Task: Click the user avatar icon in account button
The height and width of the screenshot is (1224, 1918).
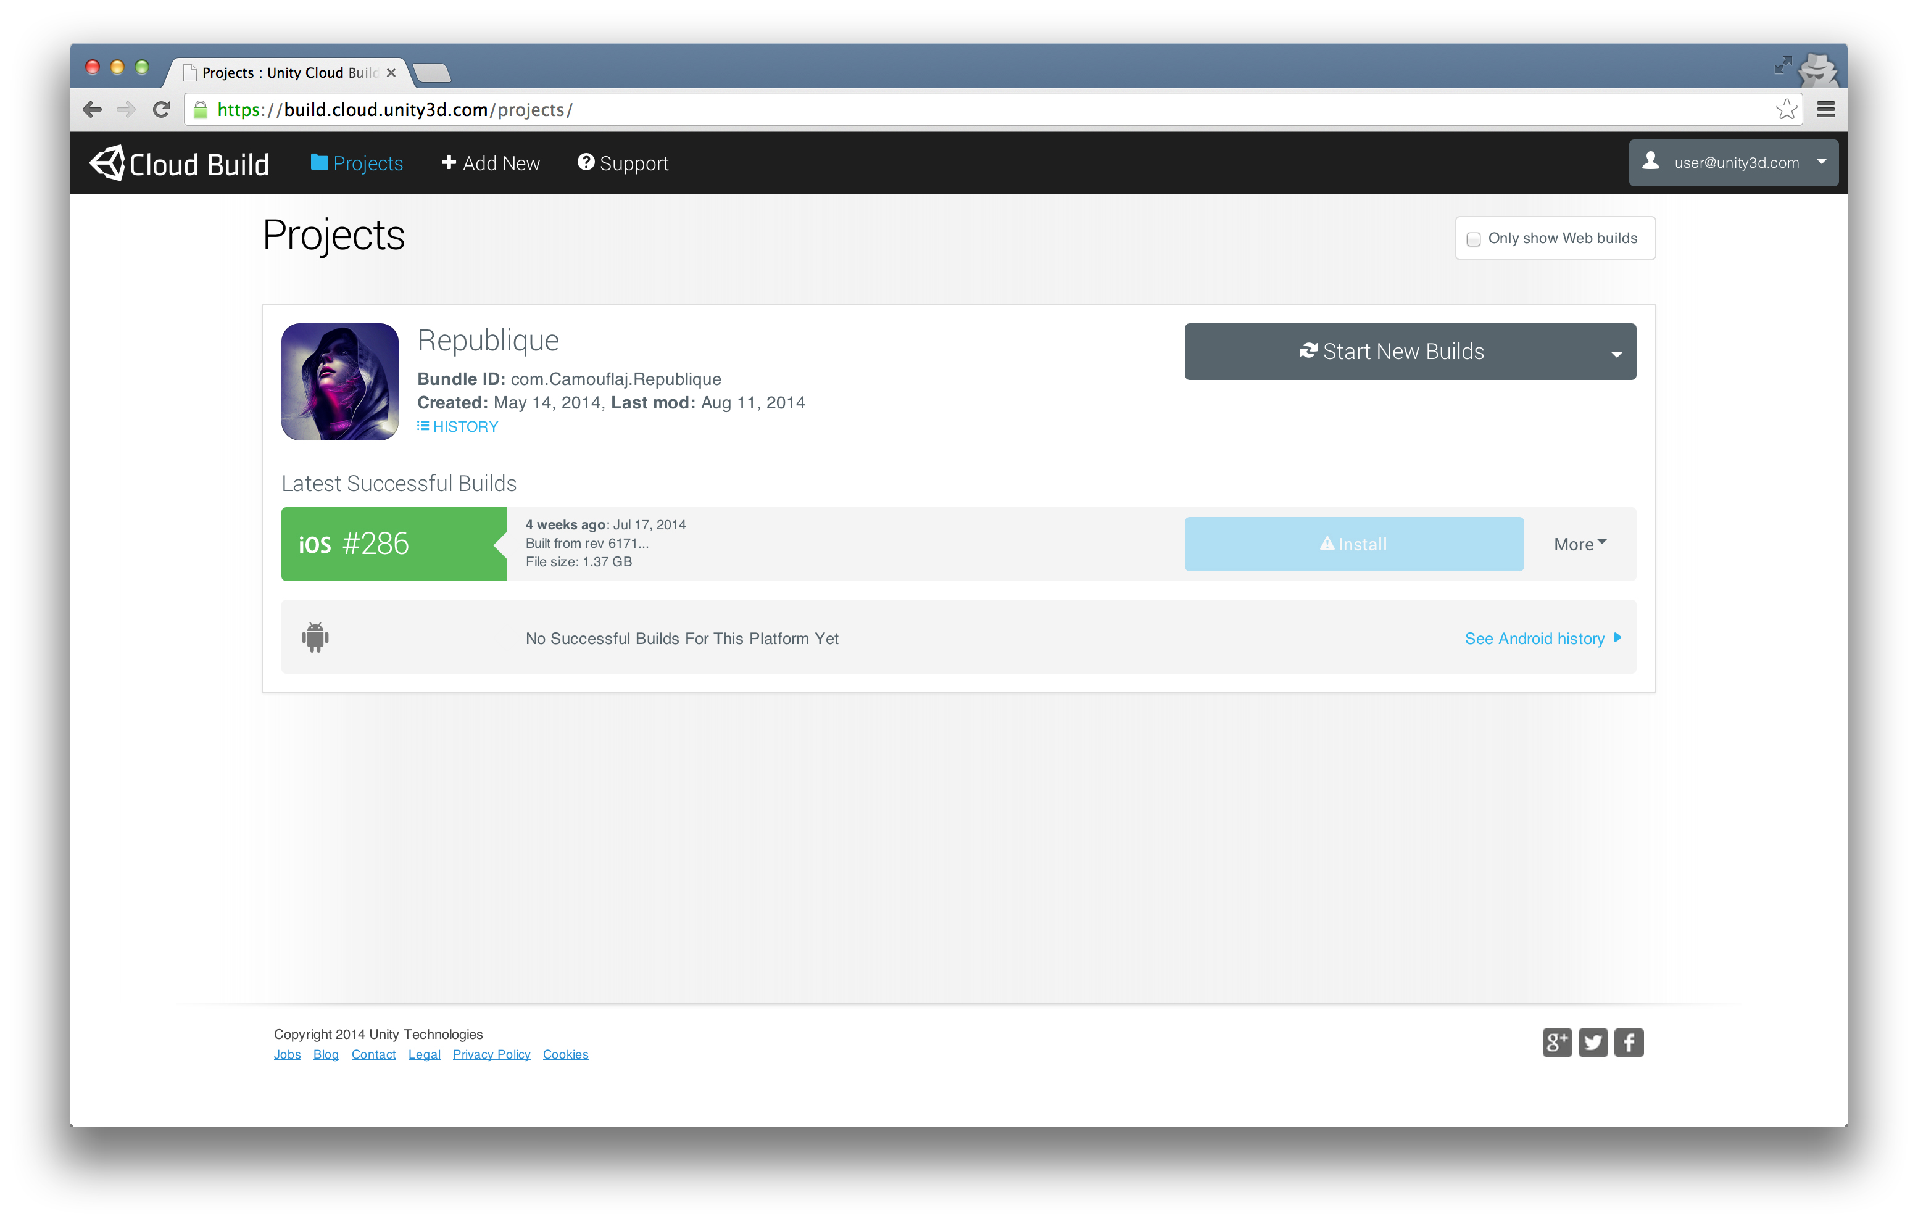Action: (x=1651, y=162)
